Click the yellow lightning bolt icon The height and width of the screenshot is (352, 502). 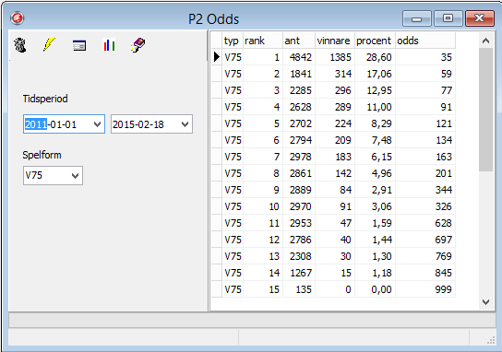point(49,45)
